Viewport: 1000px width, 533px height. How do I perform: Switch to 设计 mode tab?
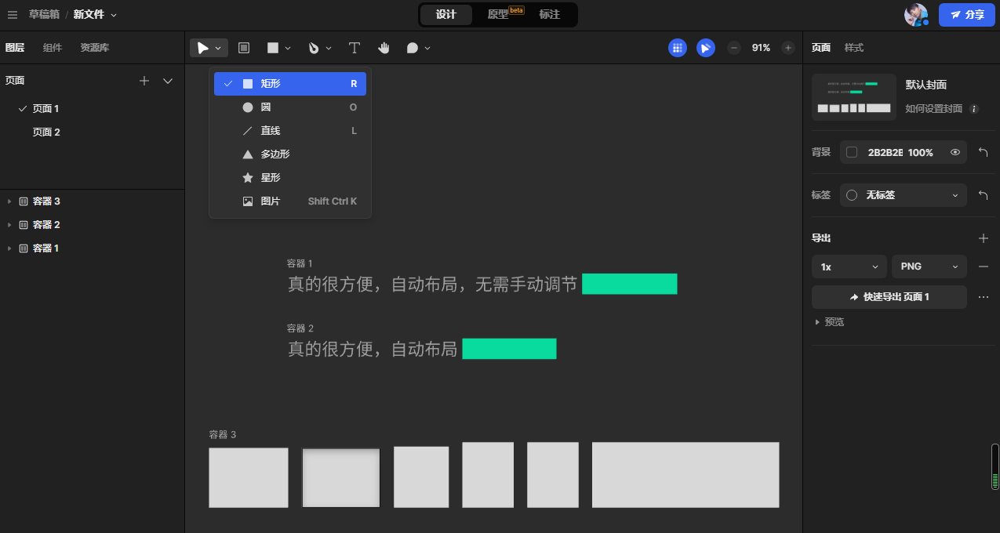tap(446, 15)
